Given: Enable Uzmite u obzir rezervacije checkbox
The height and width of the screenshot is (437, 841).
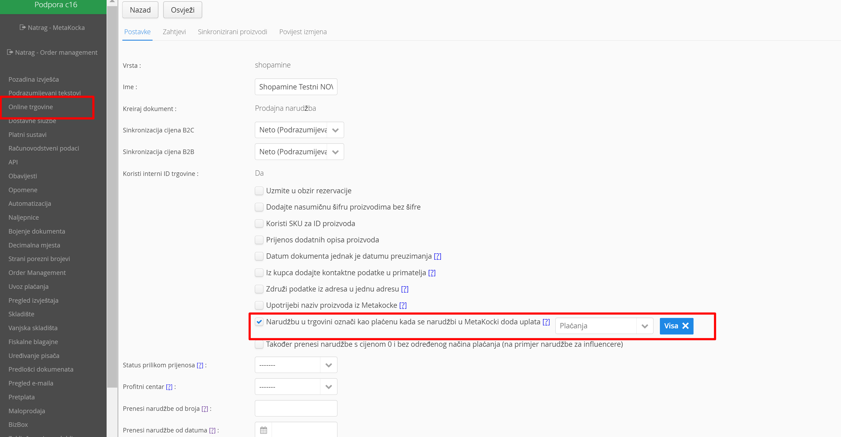Looking at the screenshot, I should 259,191.
